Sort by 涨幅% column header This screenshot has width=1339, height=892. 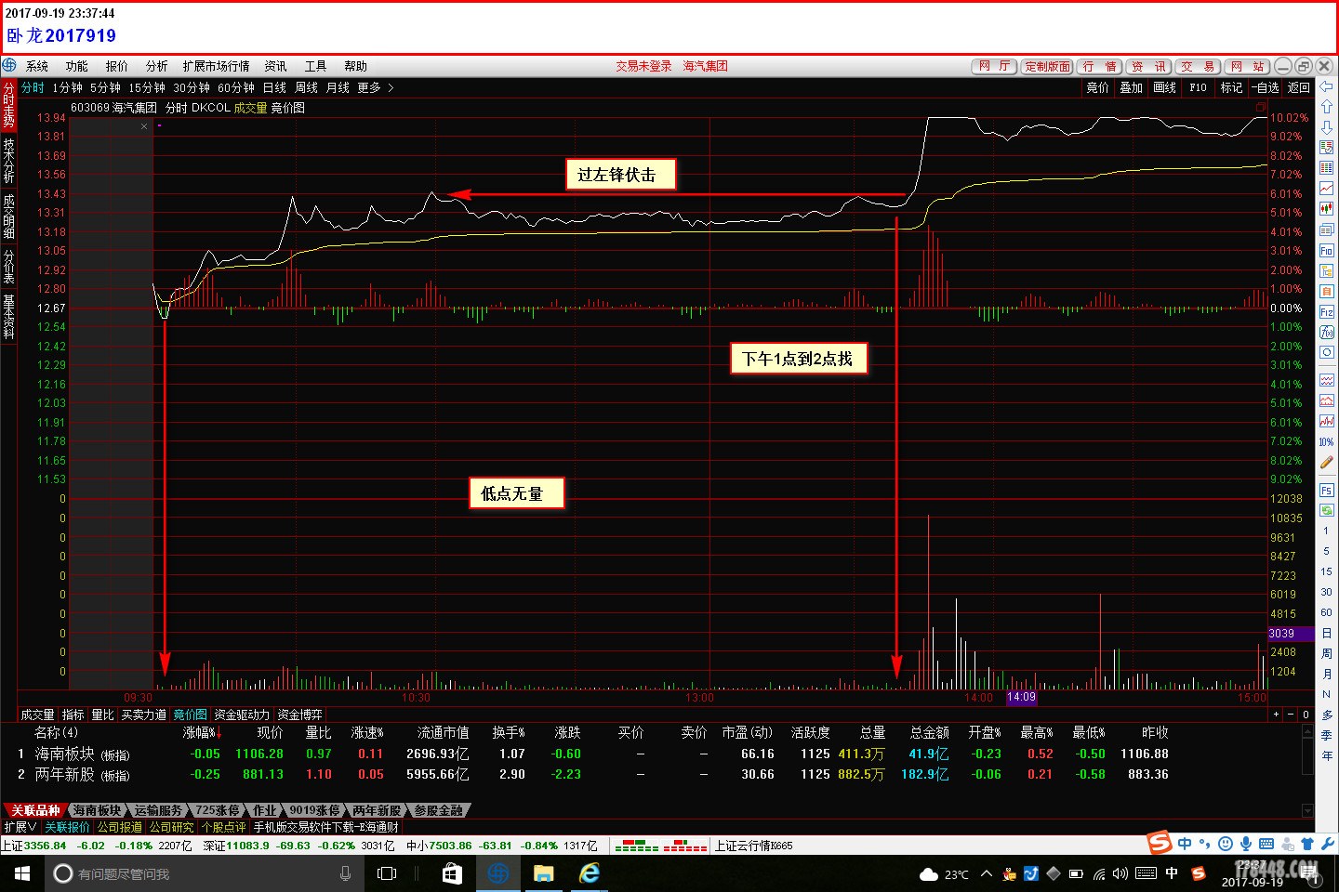coord(202,732)
